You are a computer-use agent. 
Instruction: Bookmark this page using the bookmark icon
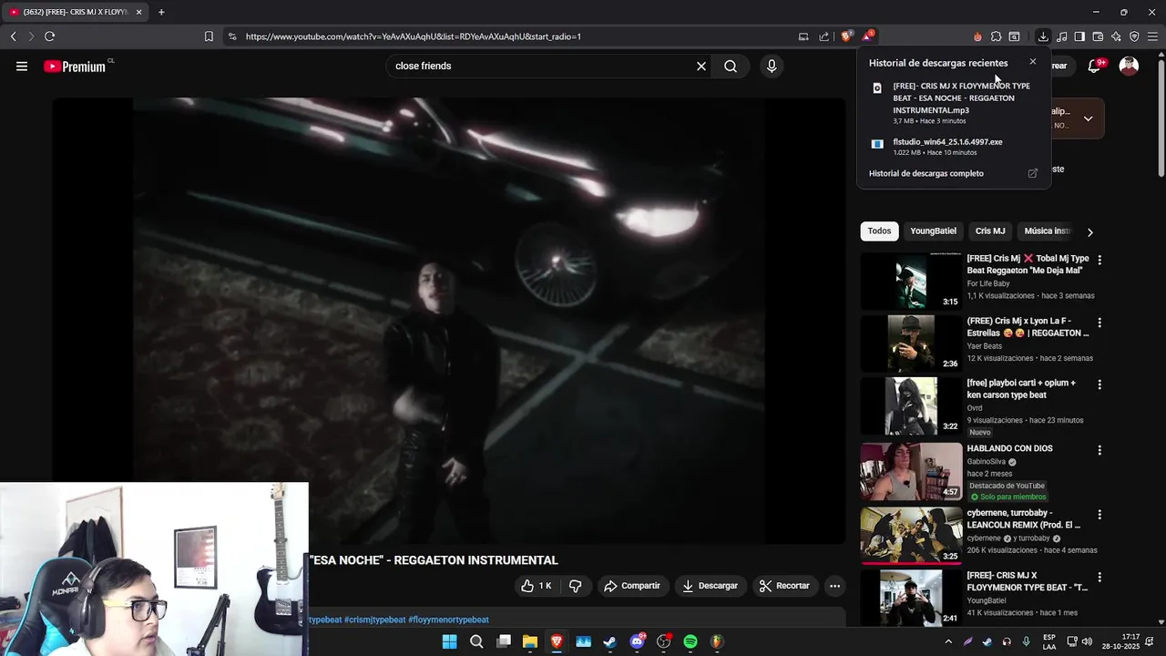[x=209, y=36]
